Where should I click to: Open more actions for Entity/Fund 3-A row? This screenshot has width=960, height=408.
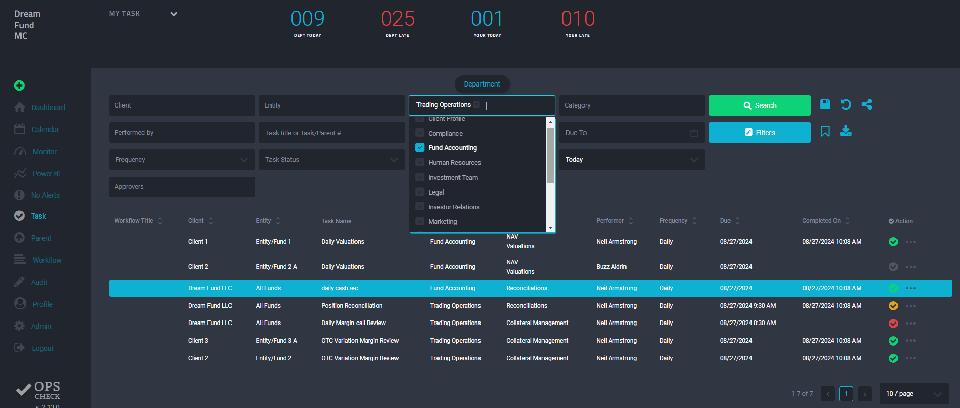[x=911, y=341]
